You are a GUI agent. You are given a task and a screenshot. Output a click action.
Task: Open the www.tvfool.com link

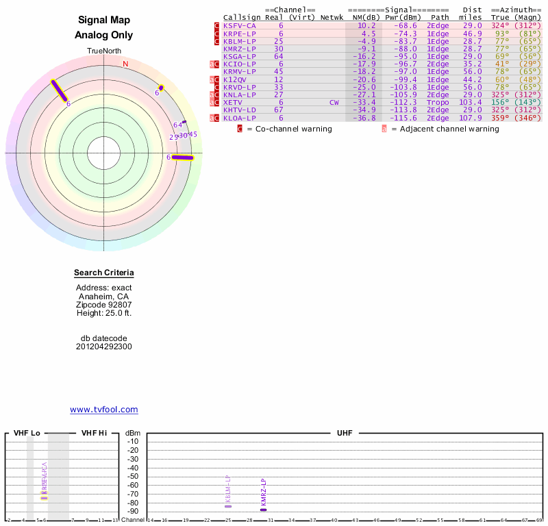click(x=104, y=410)
